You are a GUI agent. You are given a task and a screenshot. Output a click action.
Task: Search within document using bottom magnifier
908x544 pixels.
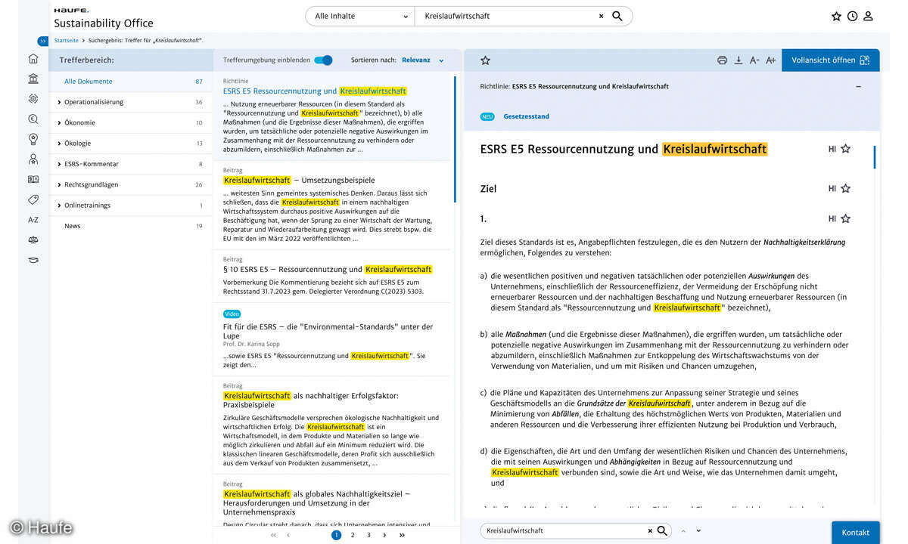(662, 530)
